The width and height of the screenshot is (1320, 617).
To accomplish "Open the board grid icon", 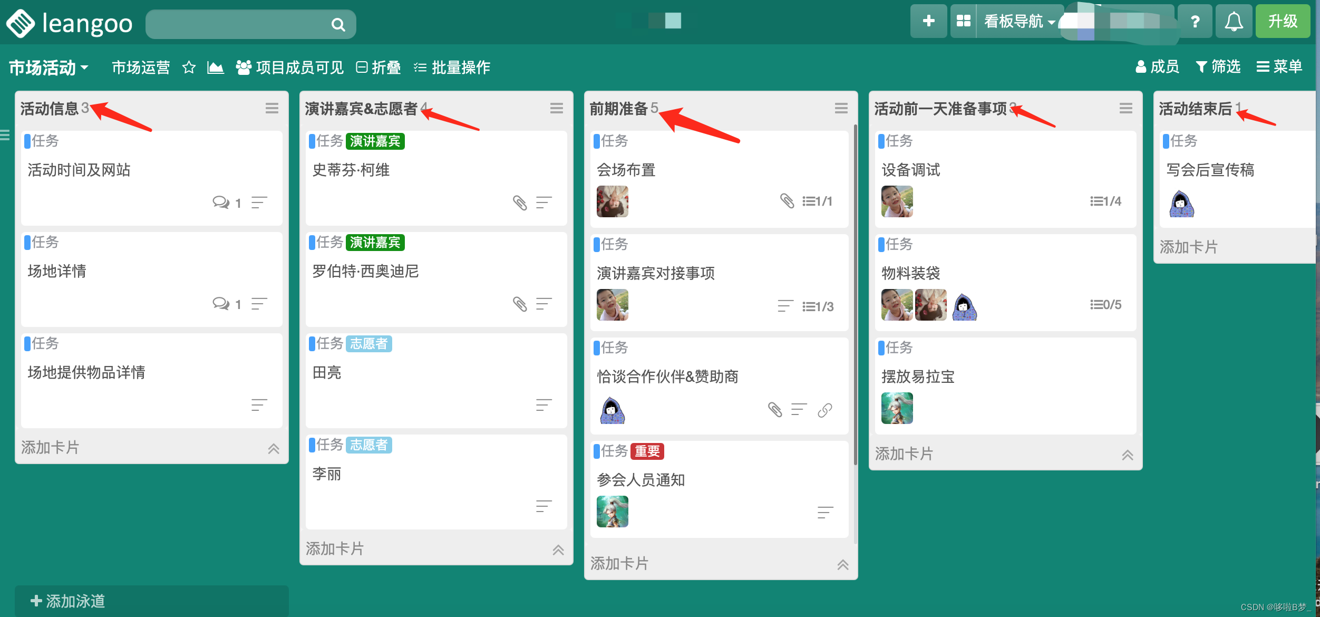I will click(x=963, y=21).
